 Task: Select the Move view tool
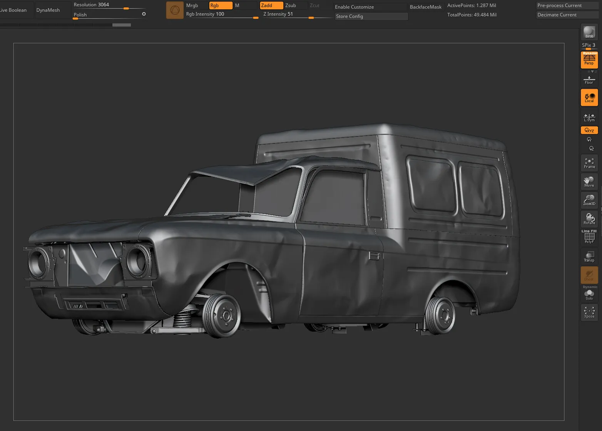coord(589,182)
